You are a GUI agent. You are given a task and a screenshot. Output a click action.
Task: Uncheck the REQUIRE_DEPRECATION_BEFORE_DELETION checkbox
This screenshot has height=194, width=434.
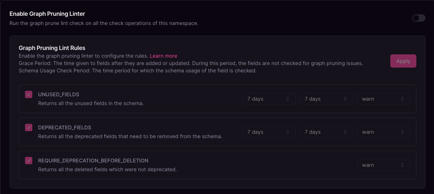(29, 161)
